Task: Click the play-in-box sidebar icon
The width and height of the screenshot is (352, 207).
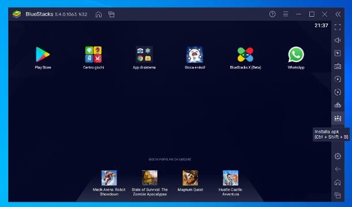Action: pyautogui.click(x=338, y=53)
